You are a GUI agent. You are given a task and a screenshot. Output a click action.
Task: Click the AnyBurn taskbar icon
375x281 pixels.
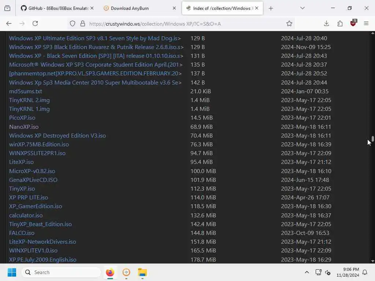126,272
